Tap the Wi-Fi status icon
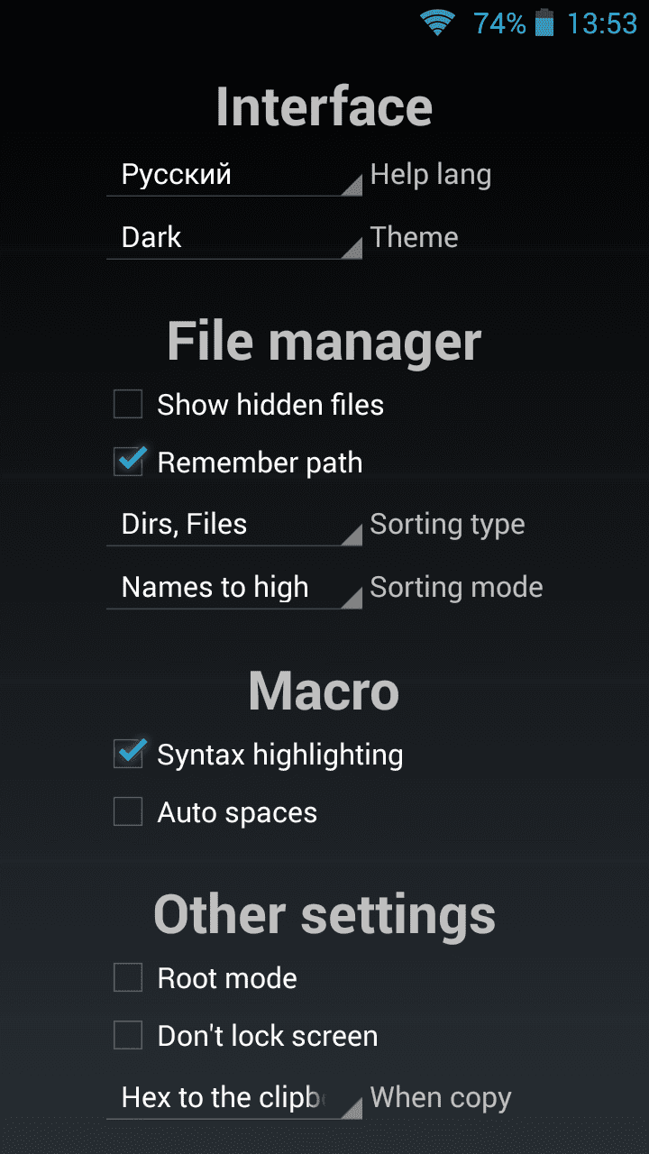649x1154 pixels. [438, 23]
